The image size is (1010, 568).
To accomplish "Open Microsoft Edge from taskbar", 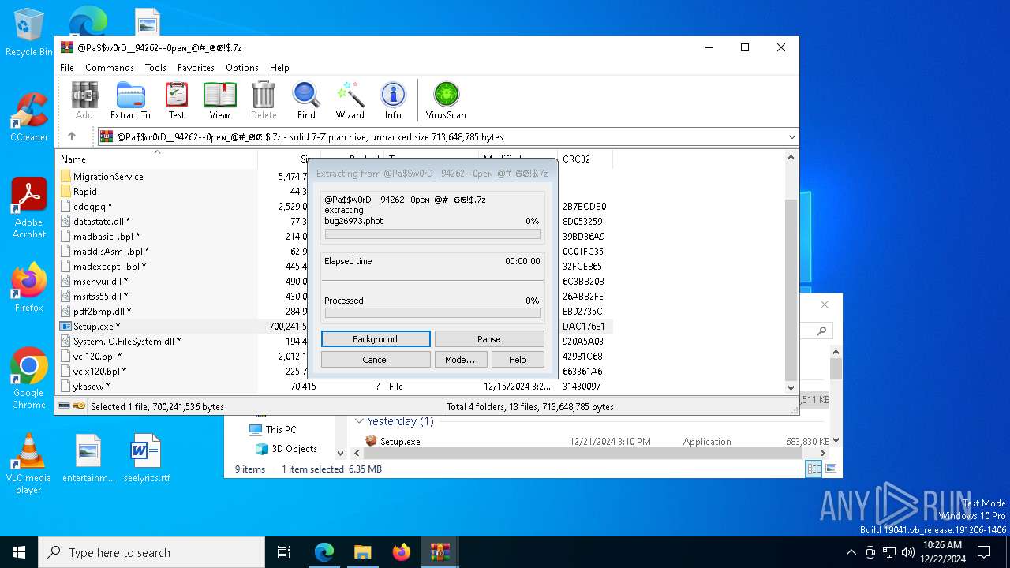I will point(324,552).
